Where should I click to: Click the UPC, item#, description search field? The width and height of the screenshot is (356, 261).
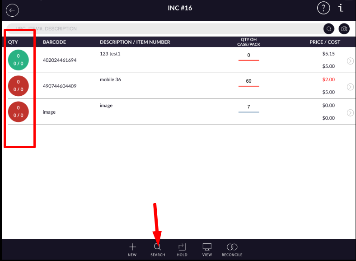pyautogui.click(x=163, y=29)
